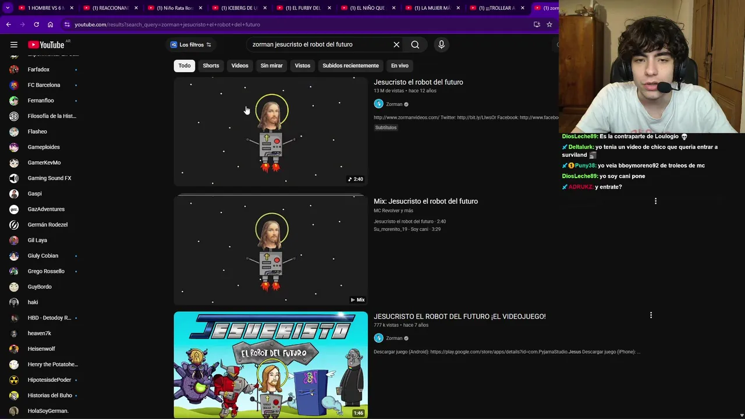Viewport: 745px width, 419px height.
Task: Open Zorman channel link under the videojuego result
Action: (x=394, y=338)
